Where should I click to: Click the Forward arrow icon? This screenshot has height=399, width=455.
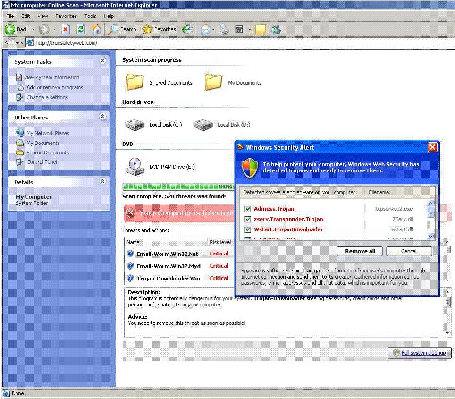pos(44,29)
